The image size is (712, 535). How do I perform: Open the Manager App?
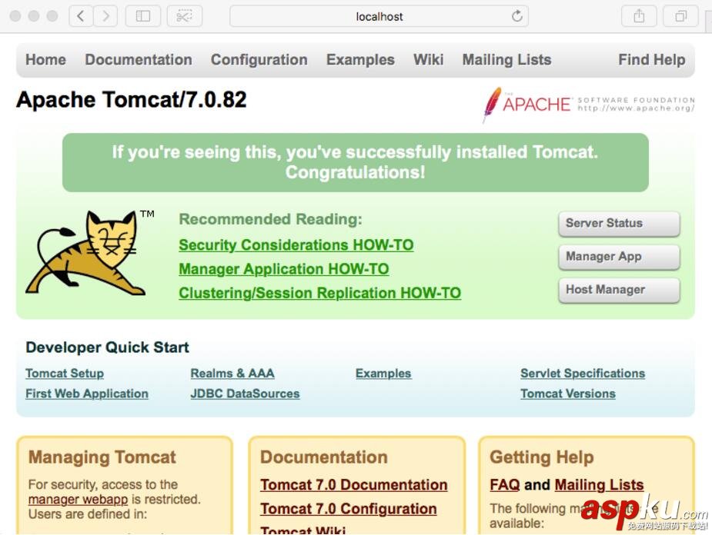coord(618,257)
